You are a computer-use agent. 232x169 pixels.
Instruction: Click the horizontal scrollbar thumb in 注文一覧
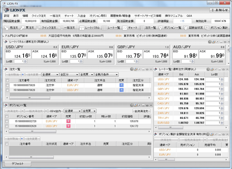(29, 98)
